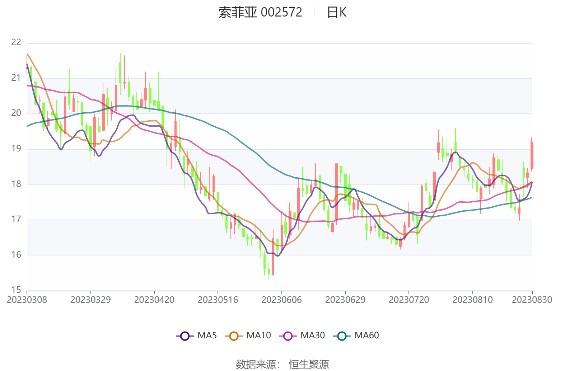This screenshot has width=565, height=371.
Task: Hide the MA30 line via legend
Action: pyautogui.click(x=288, y=336)
